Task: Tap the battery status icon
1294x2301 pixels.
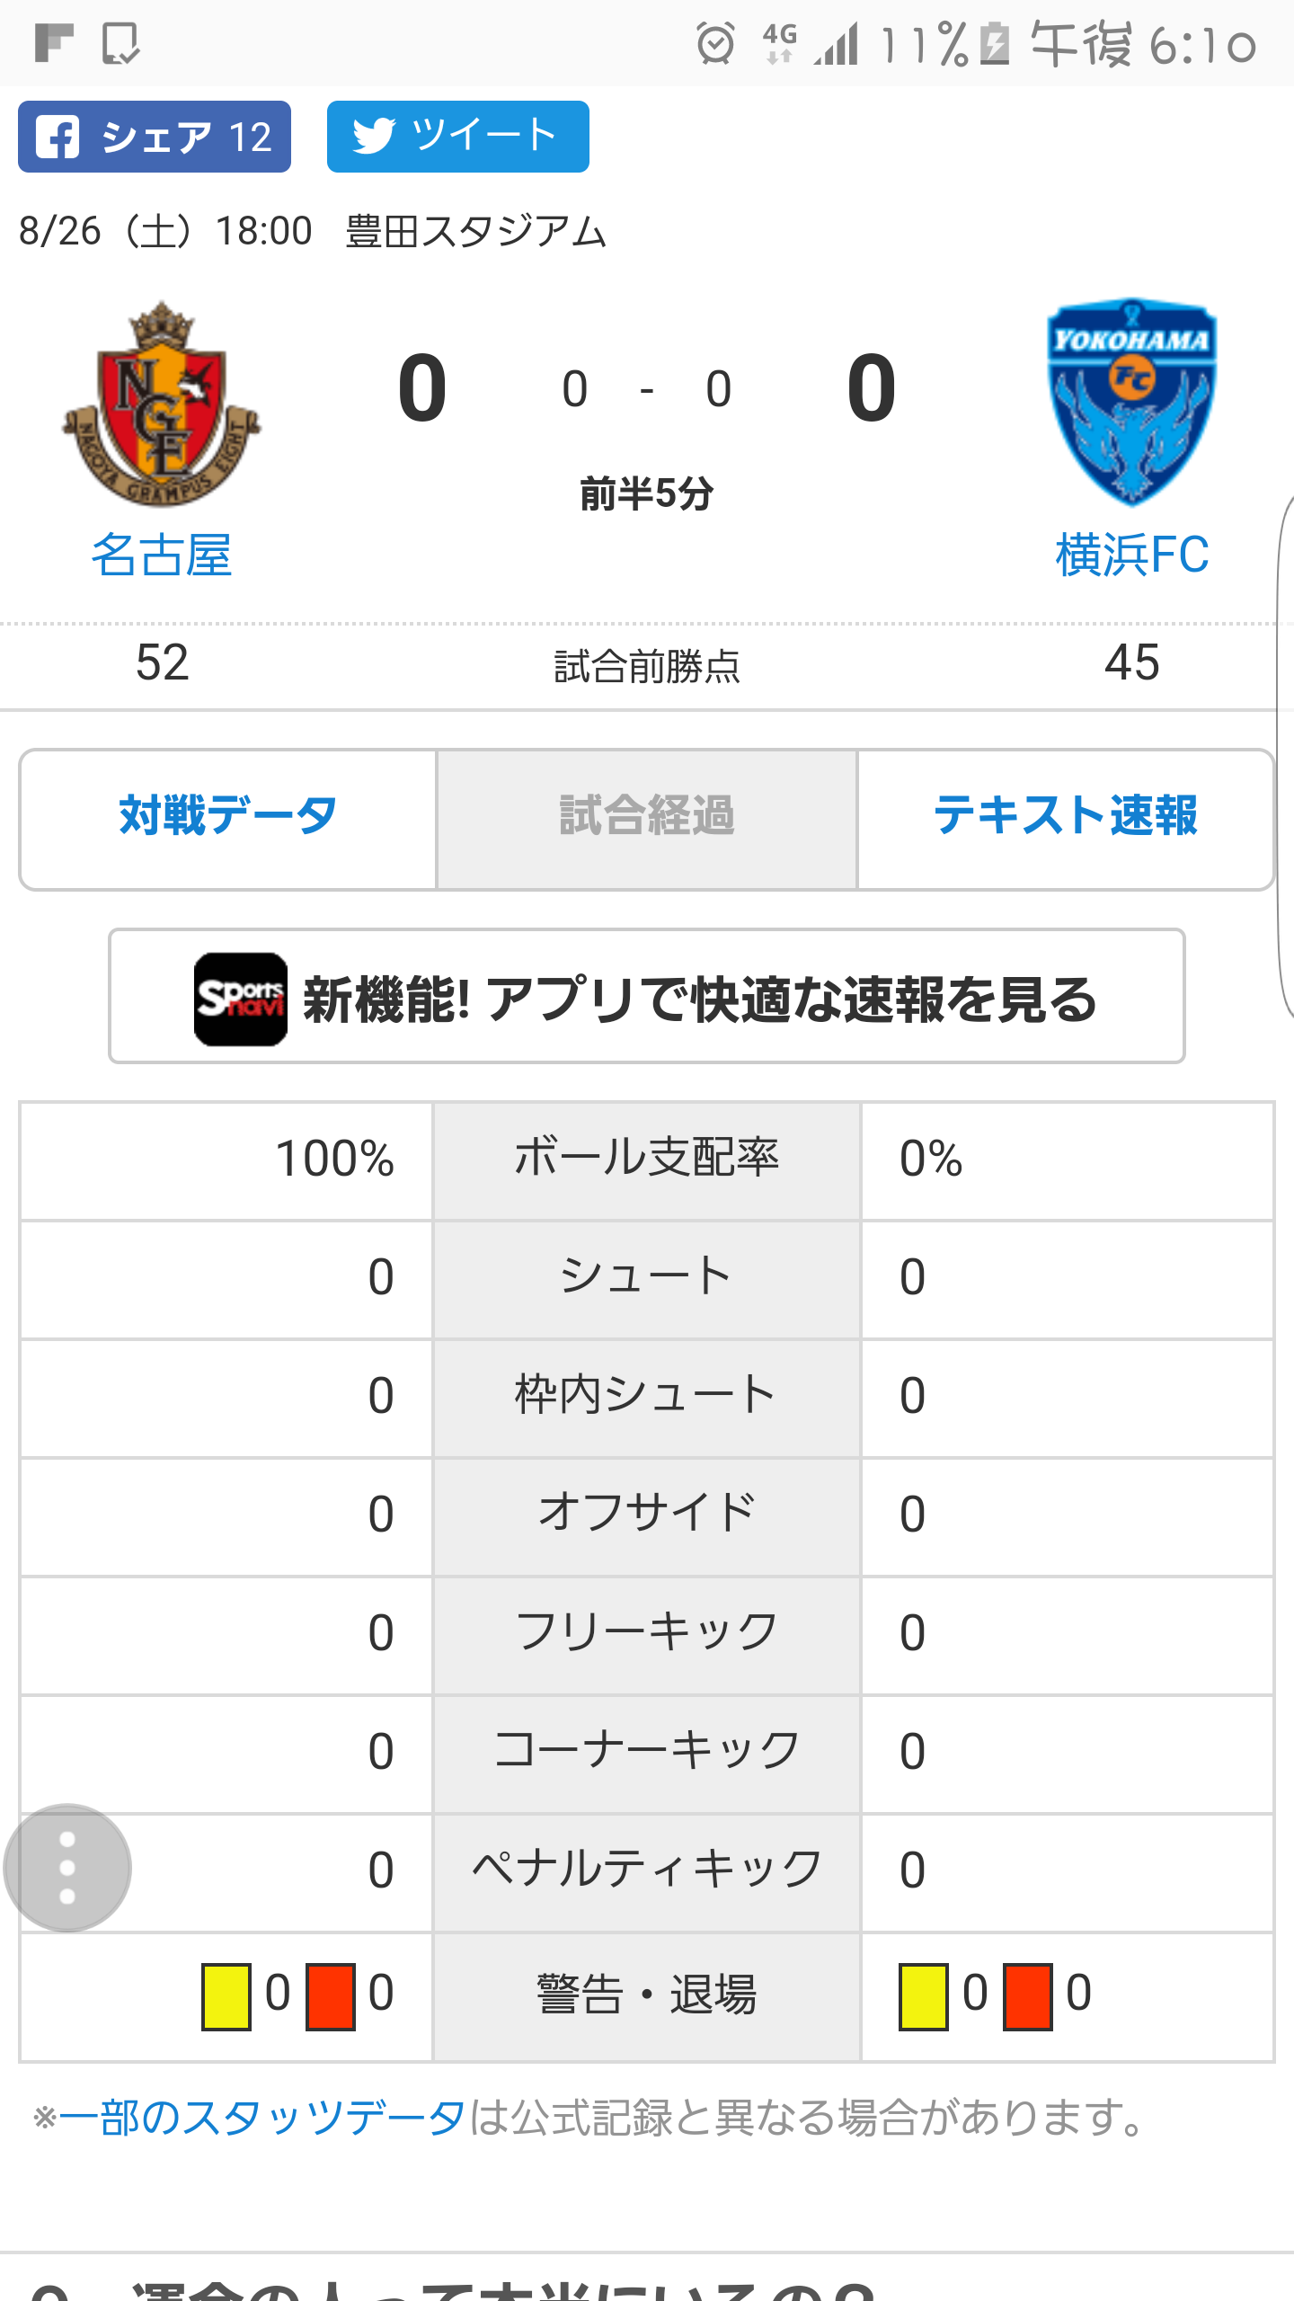Action: tap(995, 43)
